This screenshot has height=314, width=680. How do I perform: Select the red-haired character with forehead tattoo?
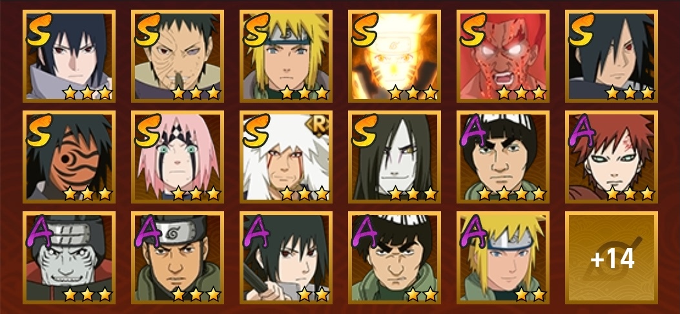point(611,156)
